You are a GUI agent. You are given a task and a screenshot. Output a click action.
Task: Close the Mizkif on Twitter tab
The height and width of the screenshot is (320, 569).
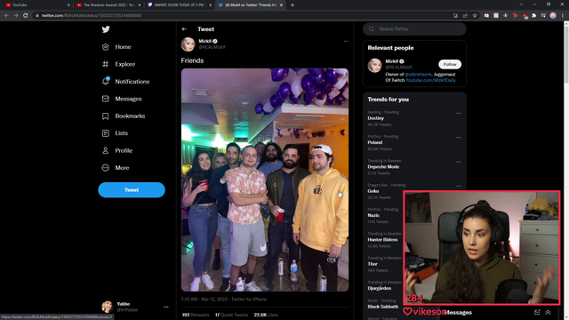(x=281, y=5)
